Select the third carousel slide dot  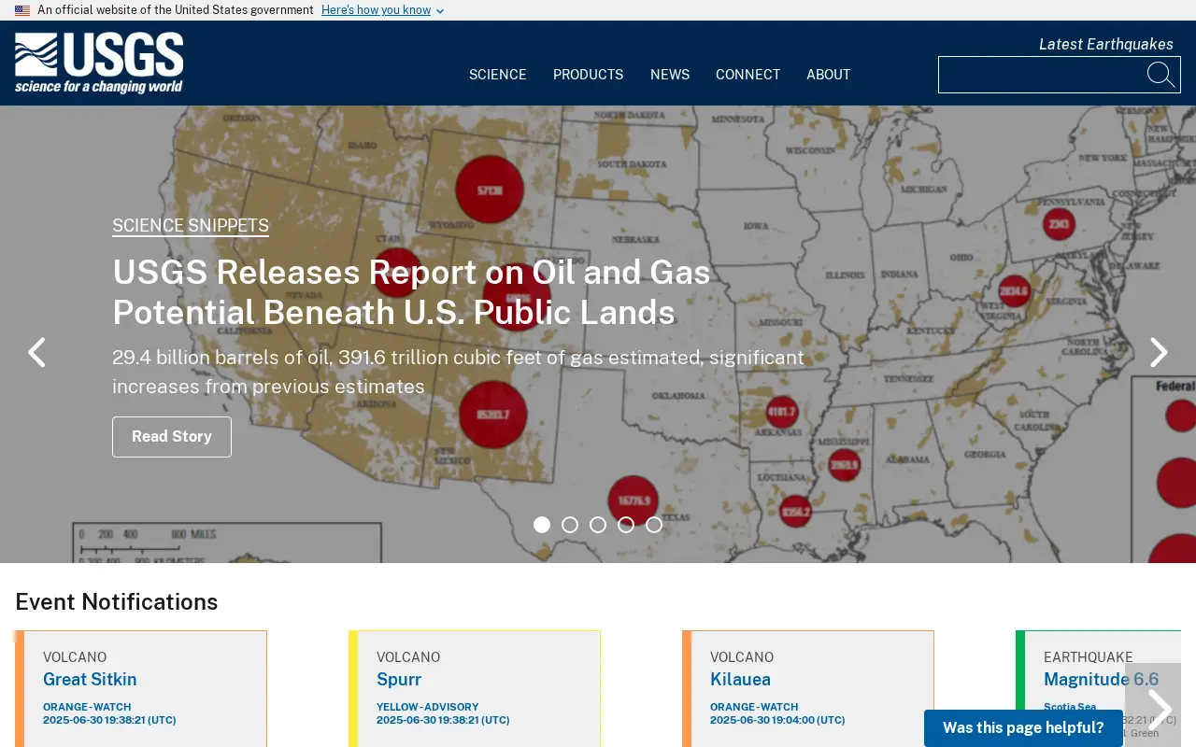coord(598,525)
